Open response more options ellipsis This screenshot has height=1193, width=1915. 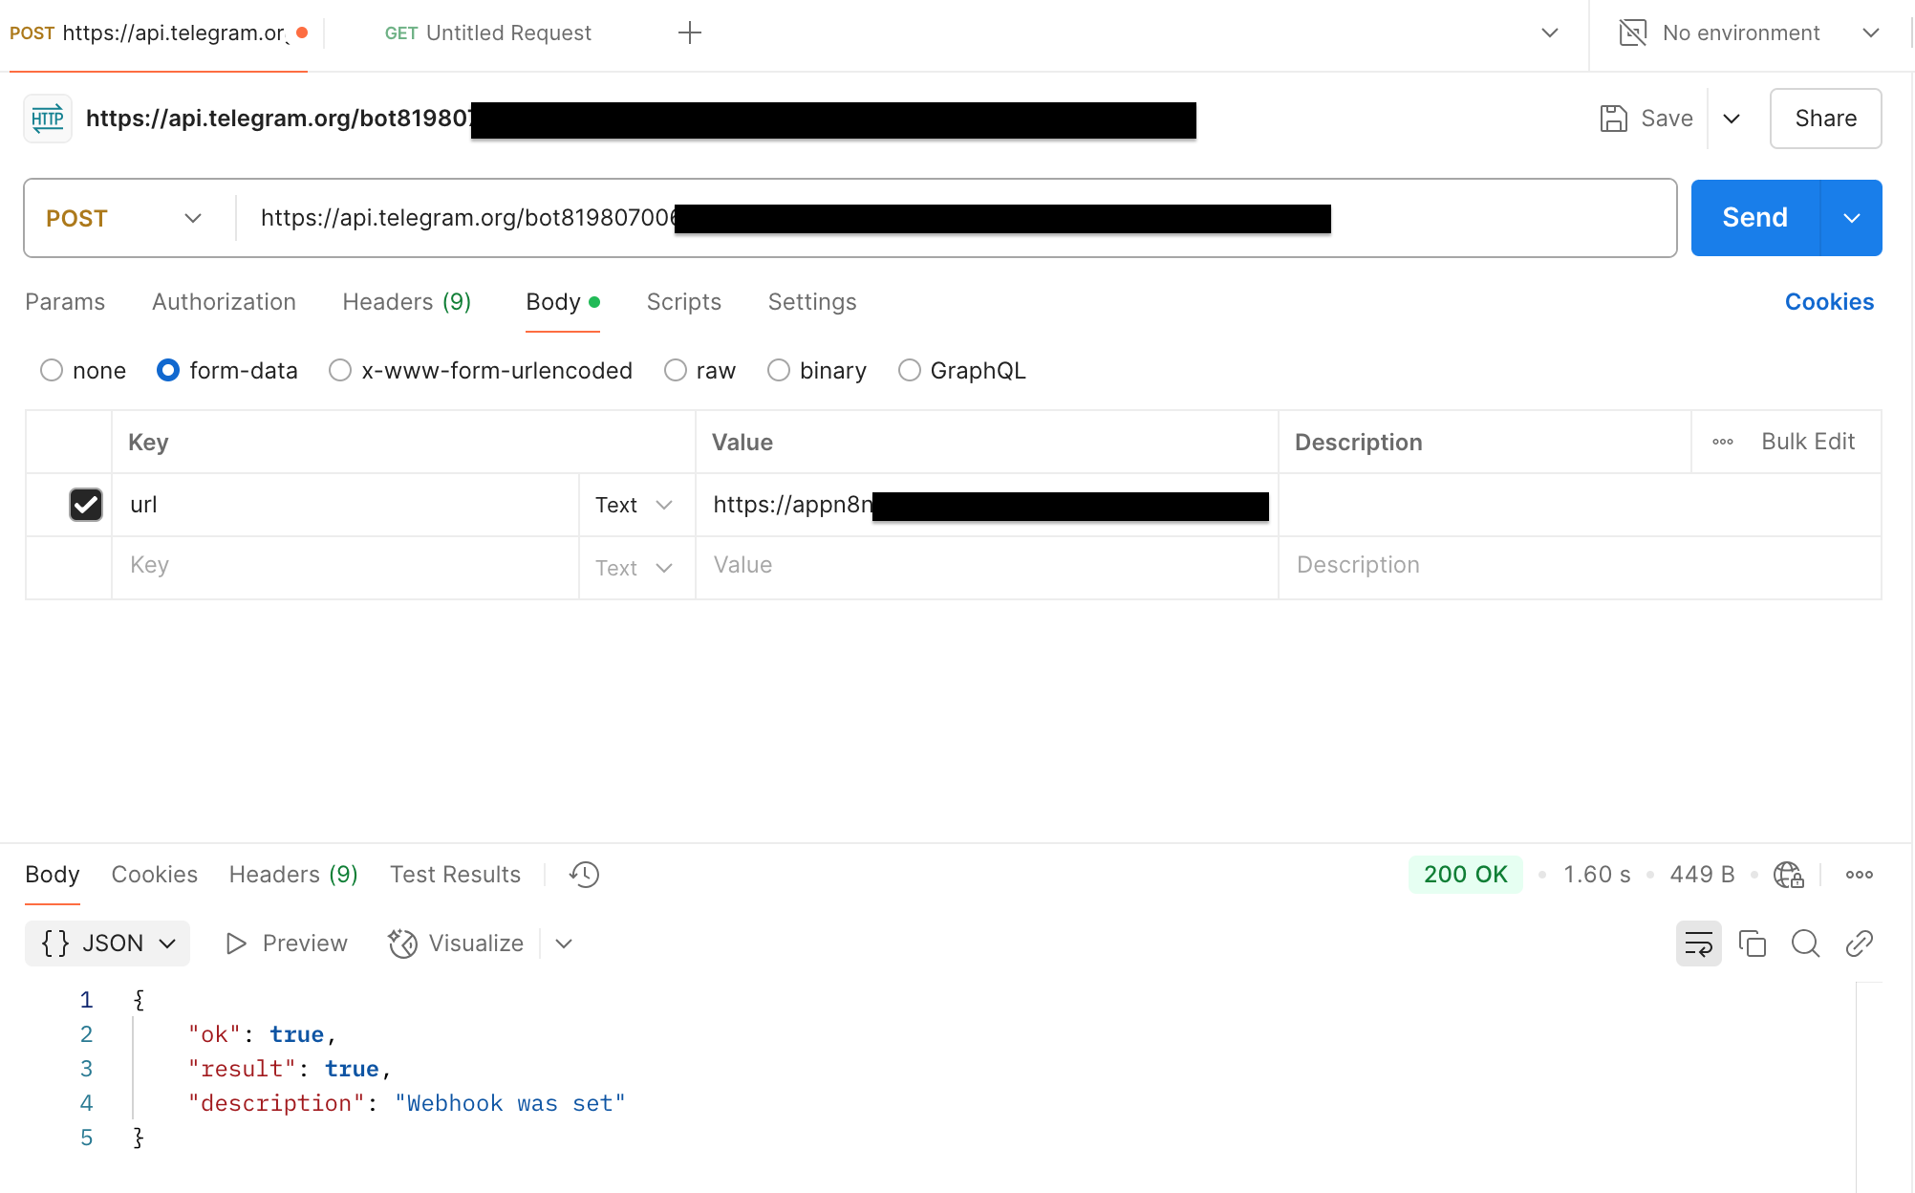(x=1859, y=875)
